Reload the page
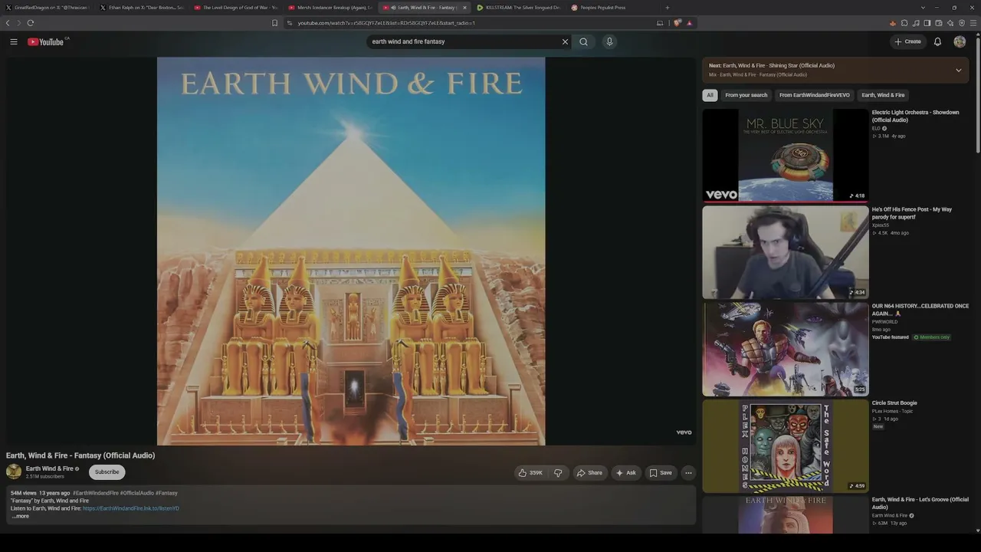 coord(31,23)
